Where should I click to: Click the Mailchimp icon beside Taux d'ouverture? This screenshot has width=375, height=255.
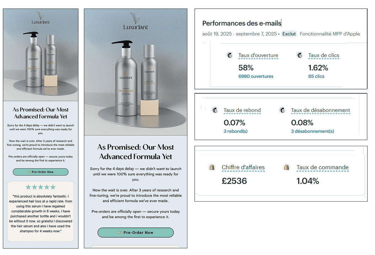coord(230,55)
